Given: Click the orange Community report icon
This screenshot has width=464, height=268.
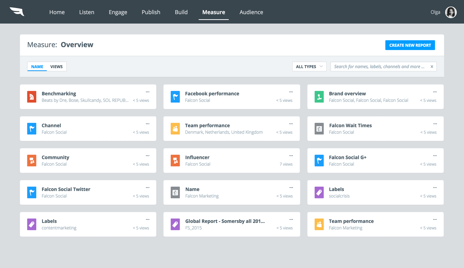Looking at the screenshot, I should [x=32, y=161].
